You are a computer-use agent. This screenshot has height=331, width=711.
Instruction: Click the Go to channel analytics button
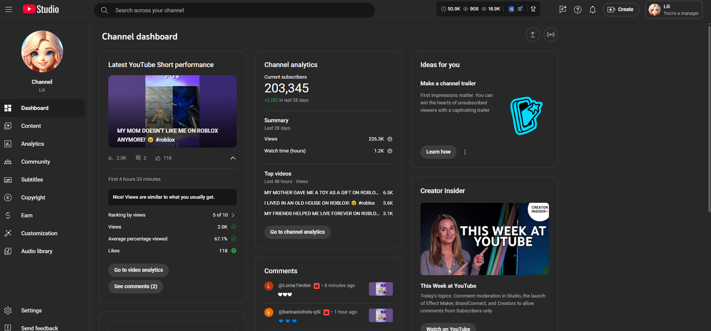click(297, 232)
